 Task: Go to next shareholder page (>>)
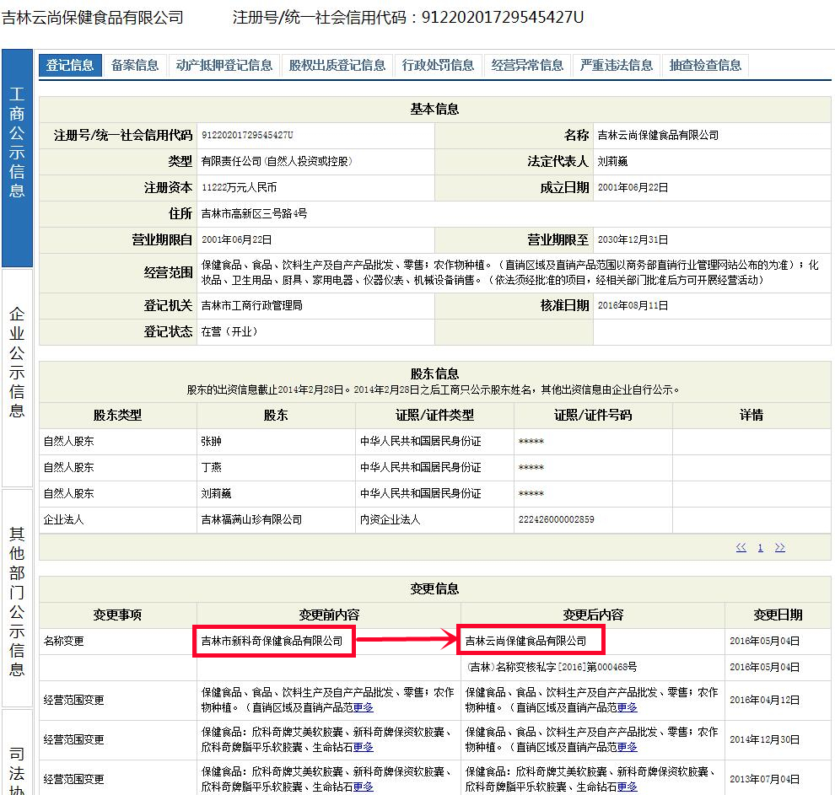pyautogui.click(x=780, y=547)
